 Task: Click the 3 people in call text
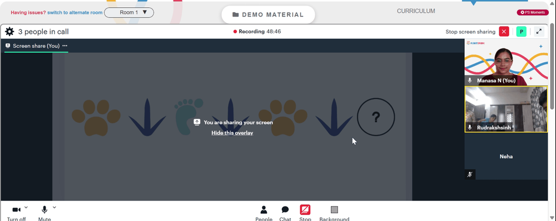[43, 32]
